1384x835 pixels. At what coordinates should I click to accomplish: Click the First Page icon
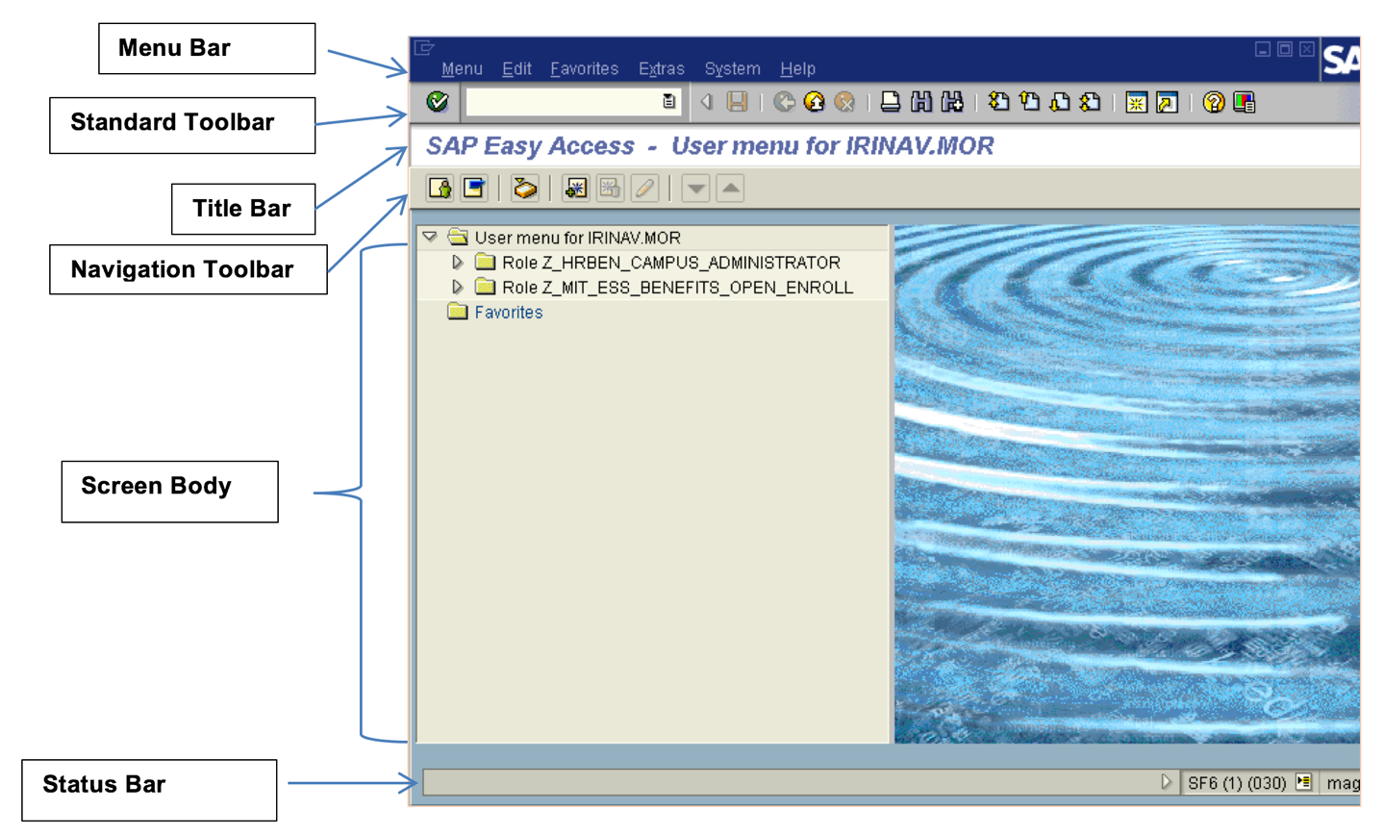(x=998, y=102)
